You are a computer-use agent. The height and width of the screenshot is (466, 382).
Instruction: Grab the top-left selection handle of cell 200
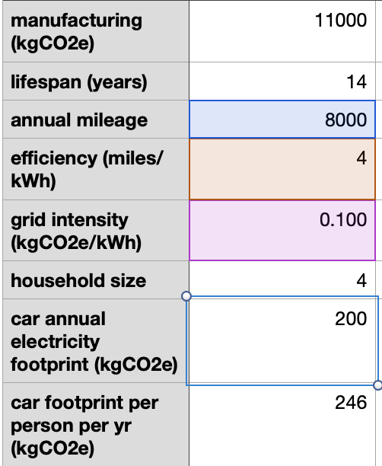click(186, 296)
